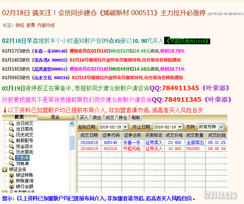Click the tree panel scrollbar thumb

72,142
